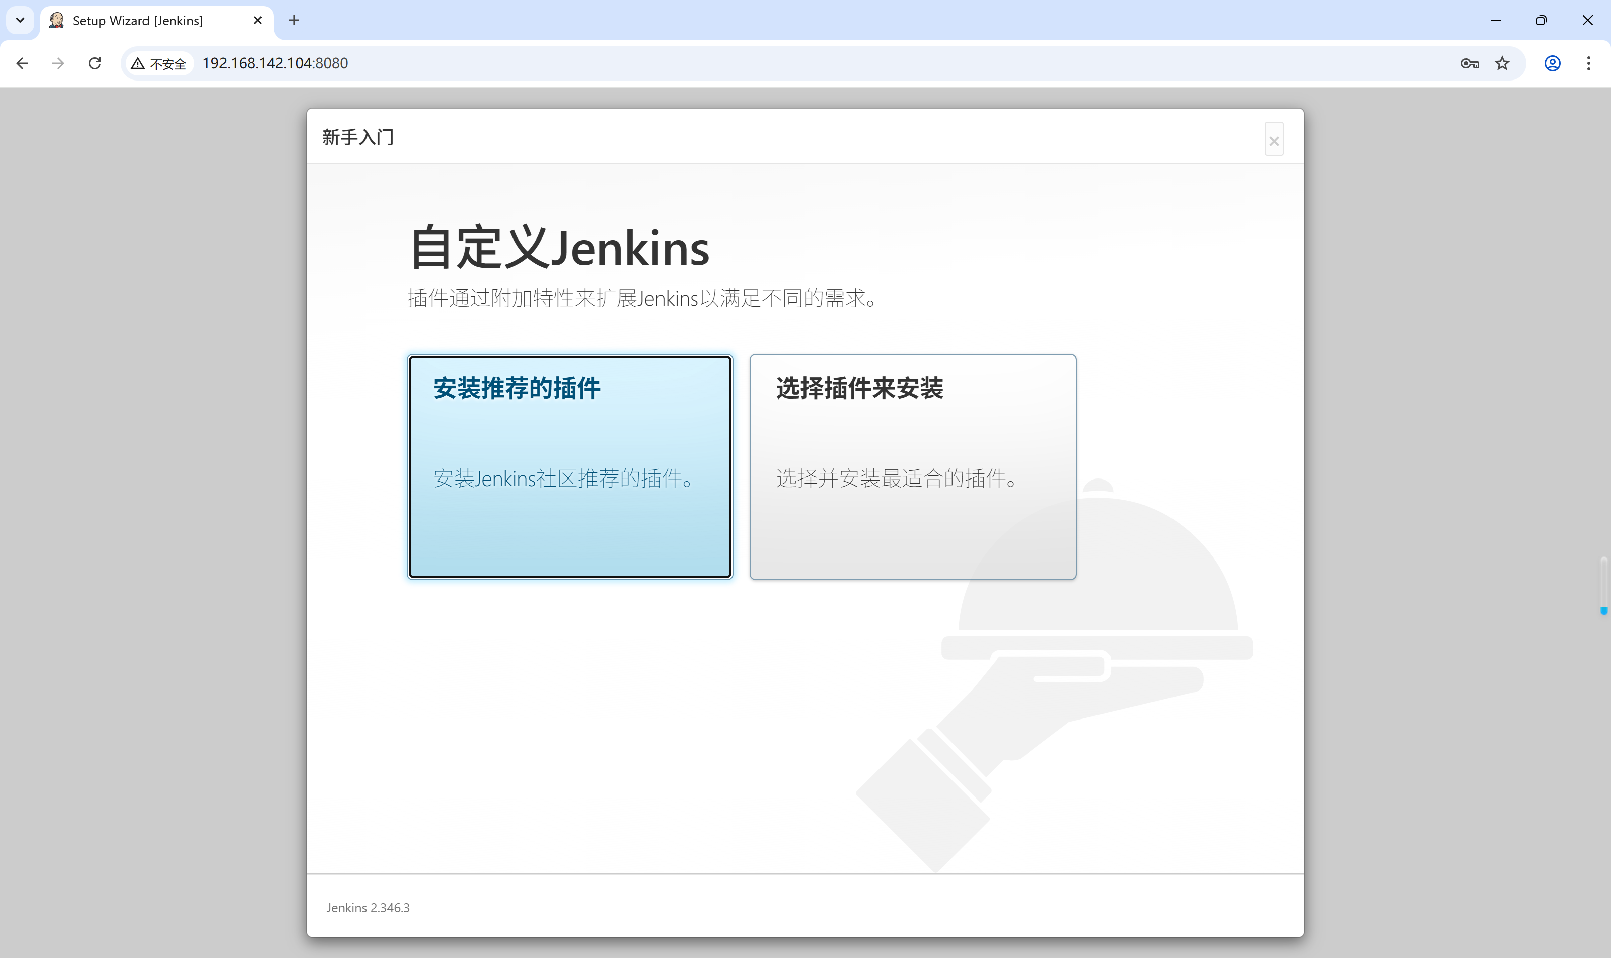Image resolution: width=1611 pixels, height=958 pixels.
Task: Click the 新手入门 dialog title
Action: pos(358,137)
